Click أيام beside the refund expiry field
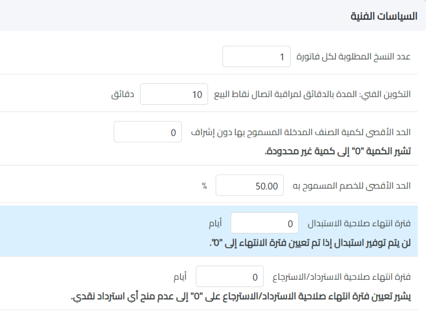 coord(180,277)
